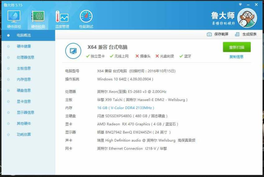Click the 瑞昱 High Definition audio value
This screenshot has width=264, height=177.
point(146,140)
